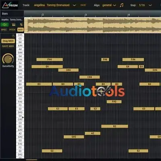Click the F3 piano key
The image size is (161, 161).
tap(20, 105)
